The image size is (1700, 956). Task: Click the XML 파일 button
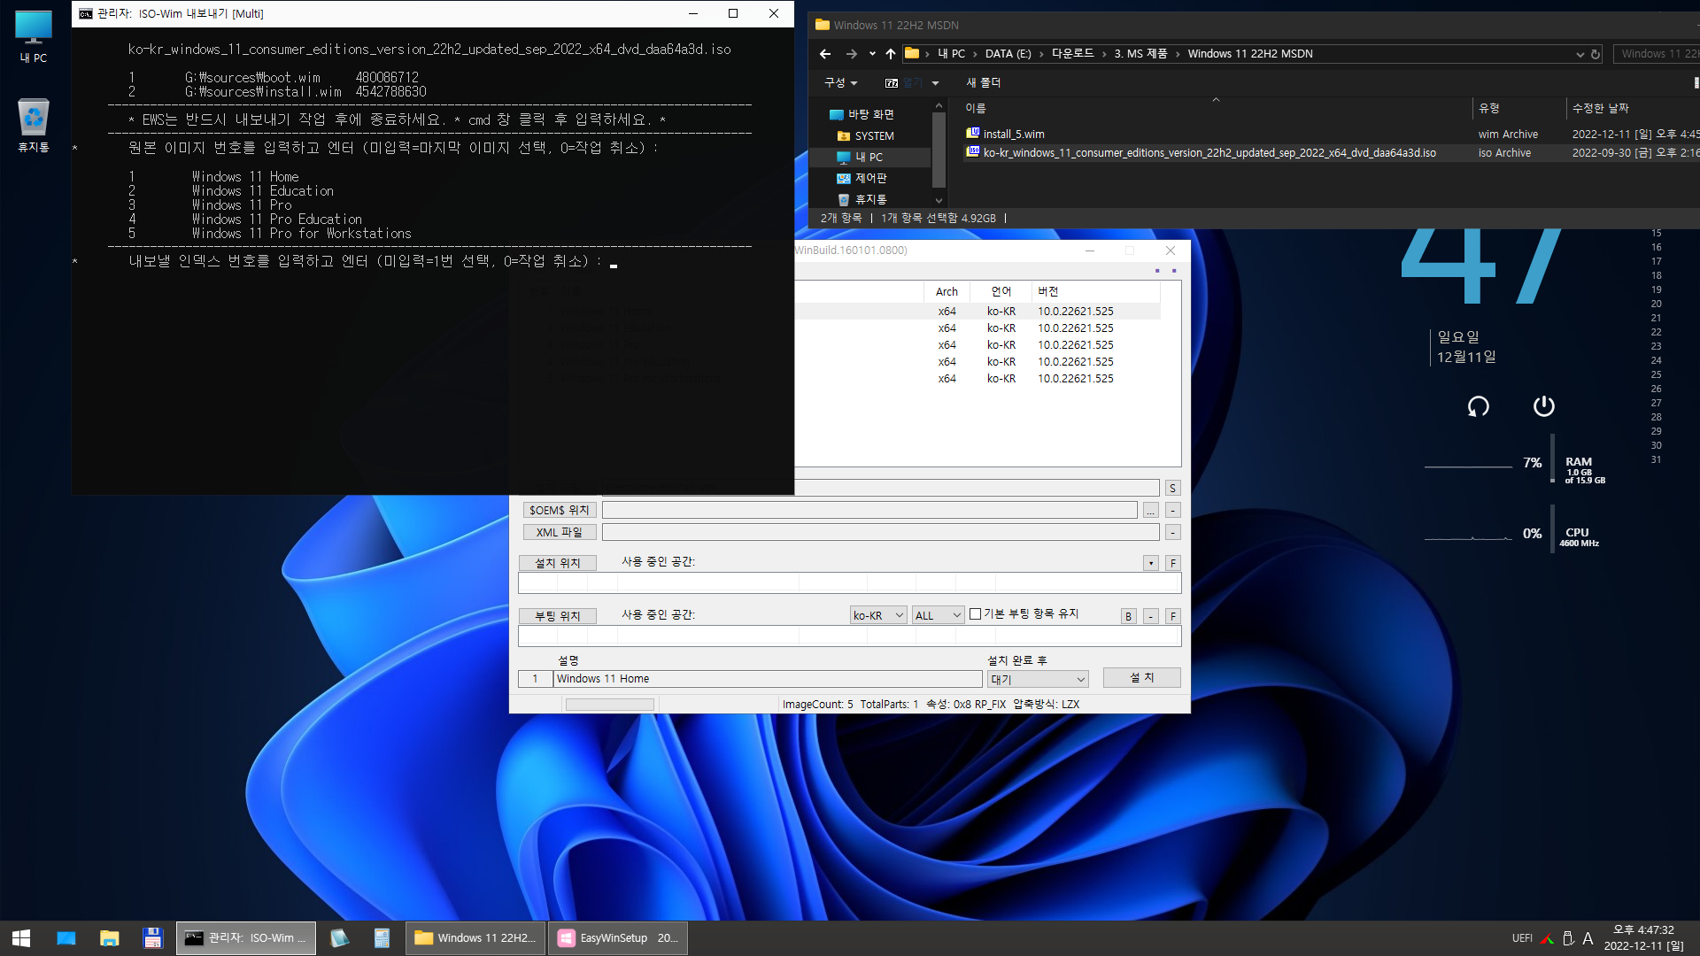tap(559, 533)
